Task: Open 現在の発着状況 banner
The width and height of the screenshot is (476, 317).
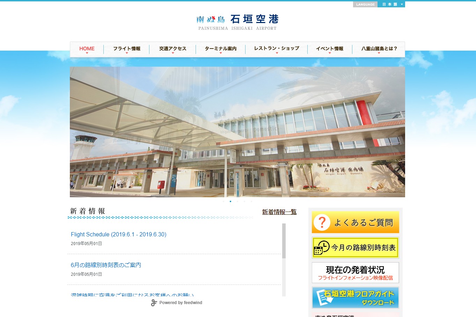Action: (355, 273)
